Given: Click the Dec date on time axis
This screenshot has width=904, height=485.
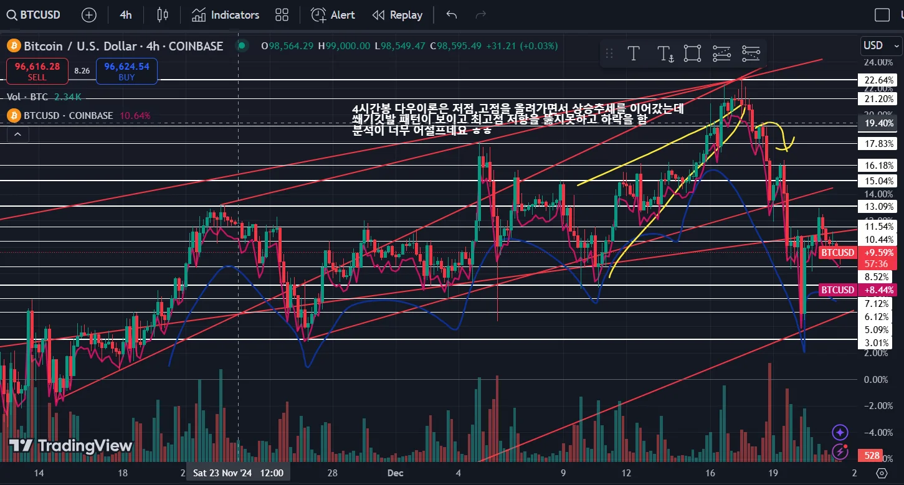Looking at the screenshot, I should 395,473.
